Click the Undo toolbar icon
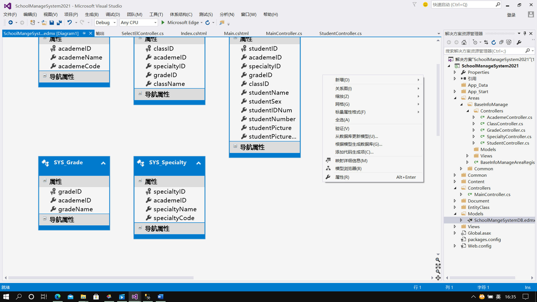 [x=69, y=23]
